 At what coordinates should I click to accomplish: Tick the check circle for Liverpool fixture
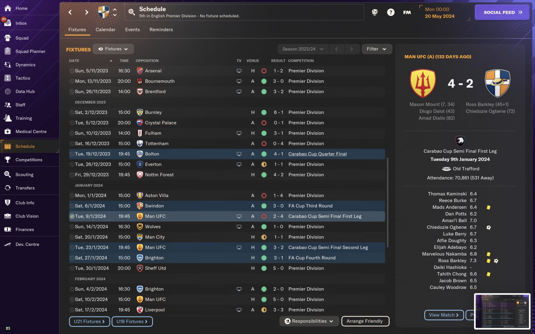pos(72,310)
